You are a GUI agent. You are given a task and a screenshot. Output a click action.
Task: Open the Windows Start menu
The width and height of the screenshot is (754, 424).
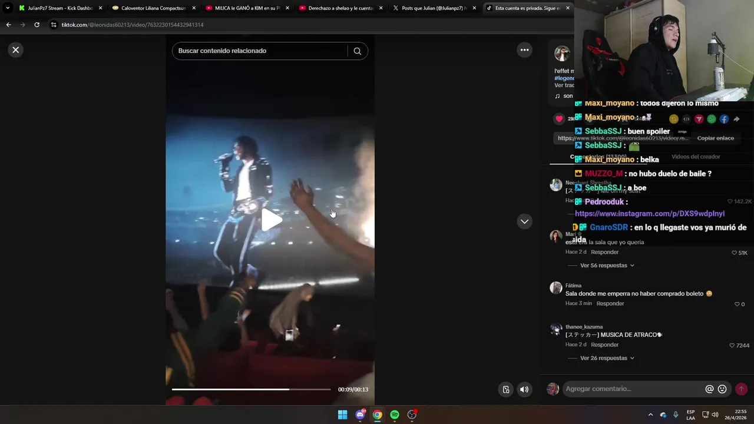[x=342, y=415]
